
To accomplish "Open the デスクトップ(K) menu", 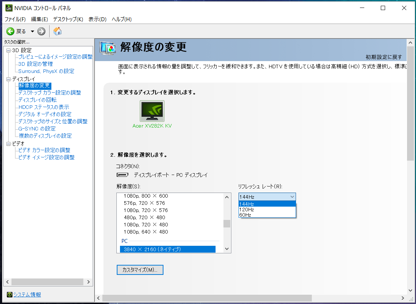I will [68, 19].
